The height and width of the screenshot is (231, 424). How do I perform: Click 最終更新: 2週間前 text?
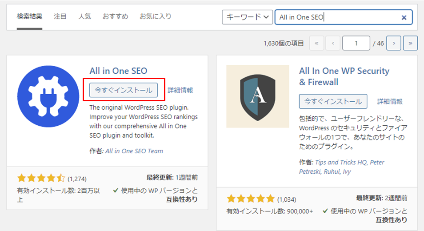tap(381, 198)
